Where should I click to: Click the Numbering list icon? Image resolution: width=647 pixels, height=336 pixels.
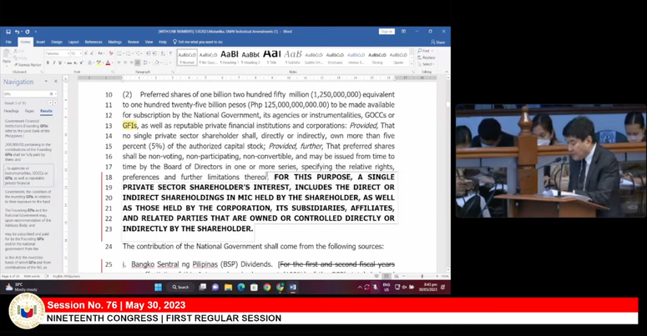(x=129, y=53)
